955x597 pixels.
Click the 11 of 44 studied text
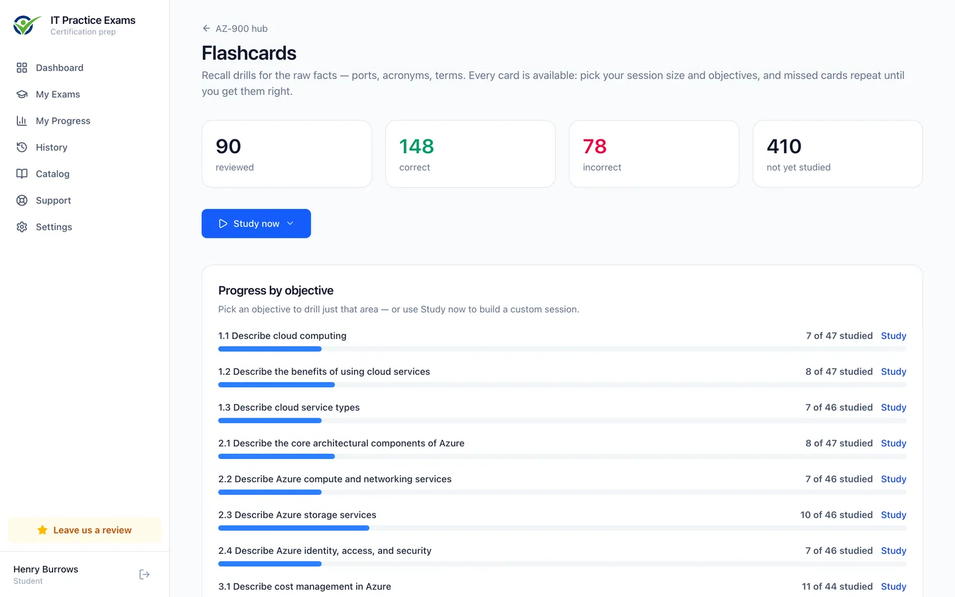(837, 586)
